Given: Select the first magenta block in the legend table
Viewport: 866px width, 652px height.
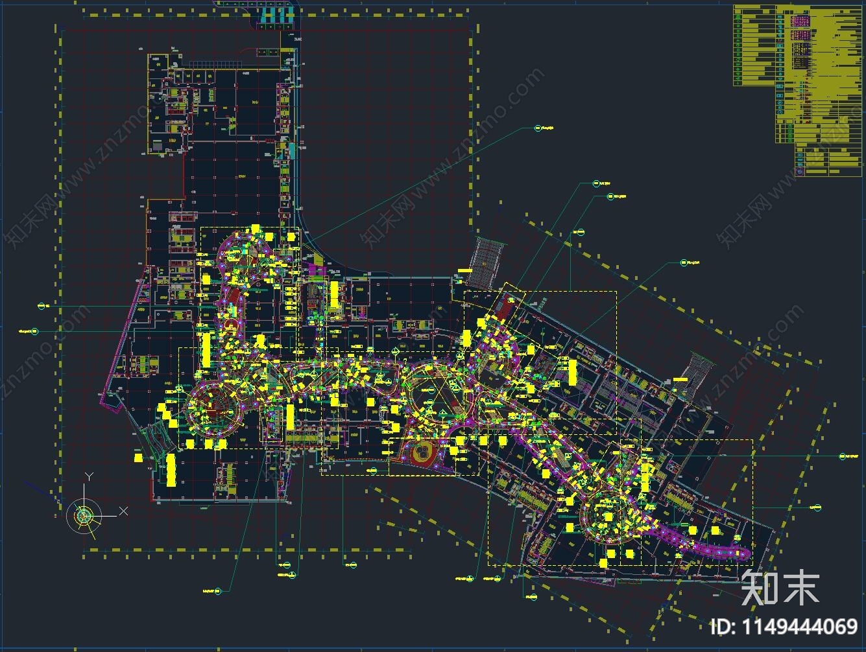Looking at the screenshot, I should click(801, 21).
